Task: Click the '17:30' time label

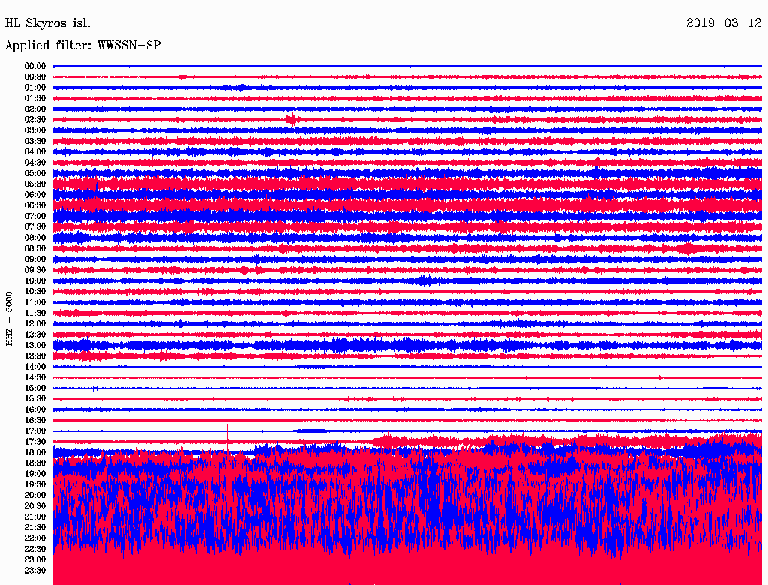Action: click(x=35, y=442)
